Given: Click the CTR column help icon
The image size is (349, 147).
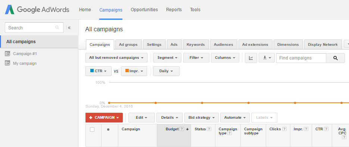Looking at the screenshot, I should (326, 129).
